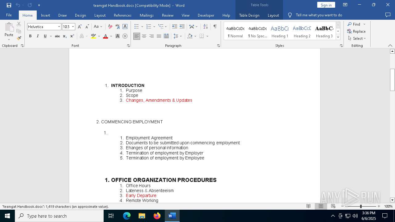Click Text Highlight Color swatch
395x222 pixels.
(94, 36)
